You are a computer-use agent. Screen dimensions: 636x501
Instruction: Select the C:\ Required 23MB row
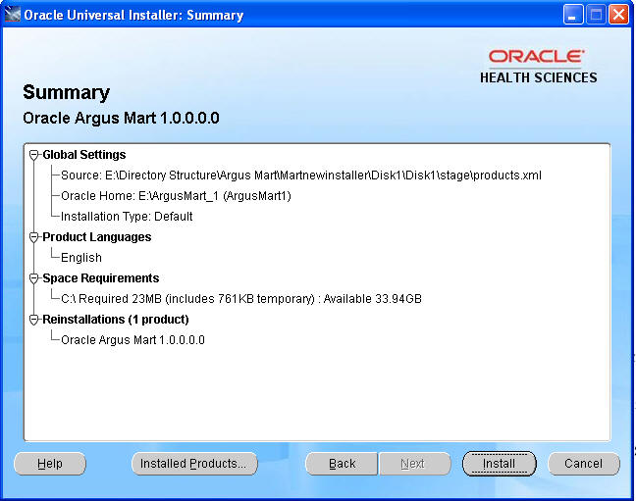[241, 299]
